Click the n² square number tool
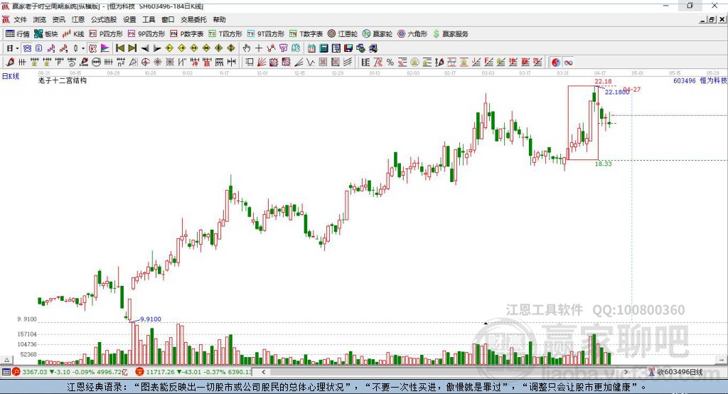The width and height of the screenshot is (728, 394). (x=121, y=62)
